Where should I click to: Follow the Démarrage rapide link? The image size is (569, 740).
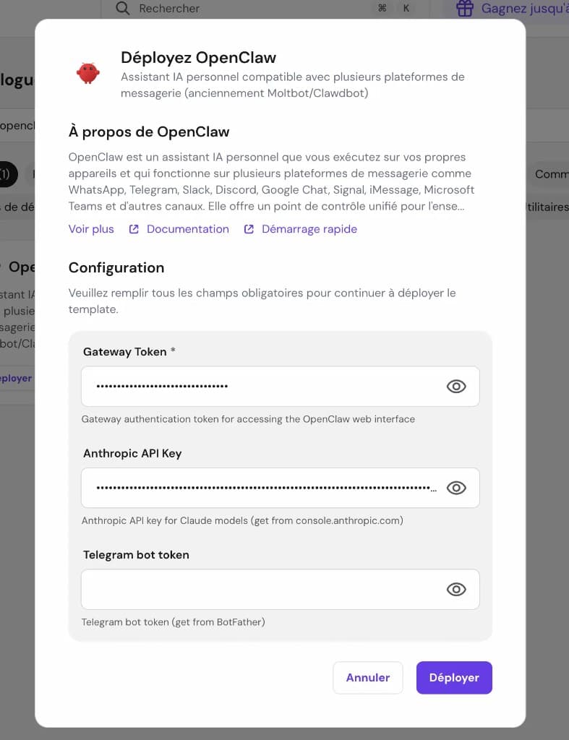pos(309,228)
